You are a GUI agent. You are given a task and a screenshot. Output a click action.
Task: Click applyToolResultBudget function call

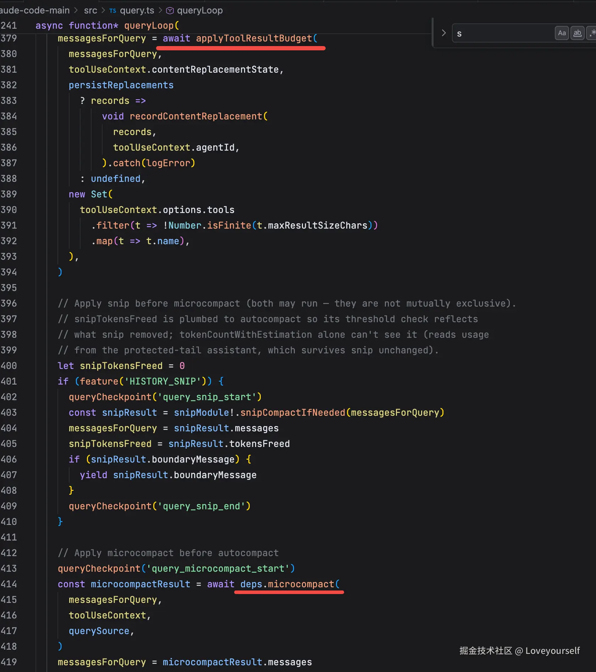(x=254, y=38)
